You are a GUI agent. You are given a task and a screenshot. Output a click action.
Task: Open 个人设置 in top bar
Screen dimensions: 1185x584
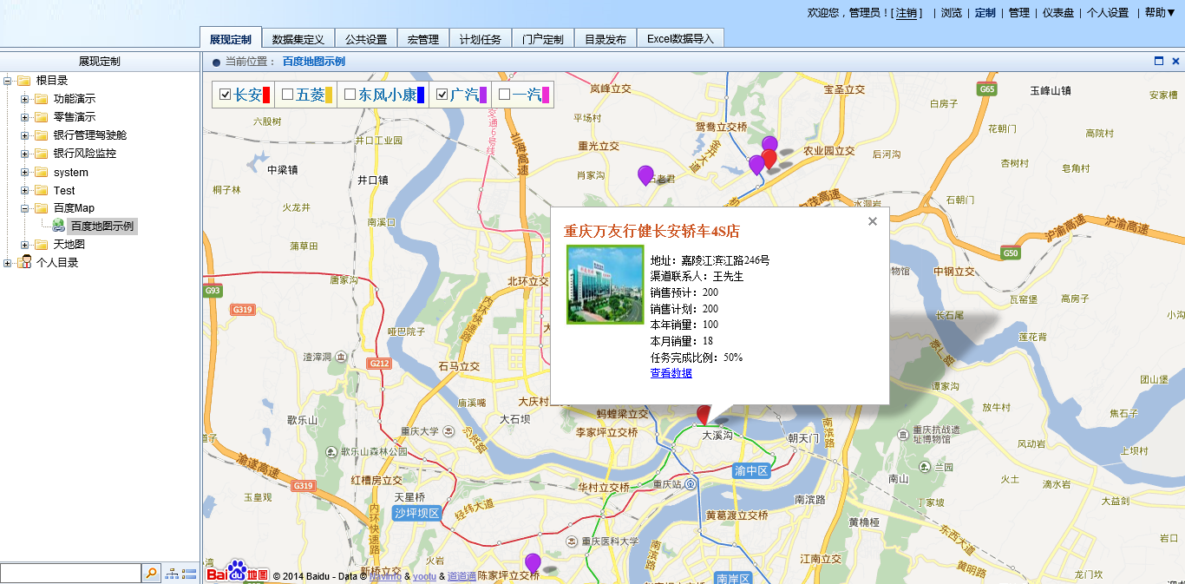[1108, 13]
